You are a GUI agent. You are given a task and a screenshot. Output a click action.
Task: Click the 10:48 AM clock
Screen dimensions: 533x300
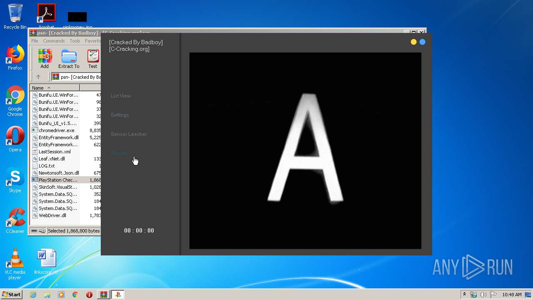tap(512, 295)
